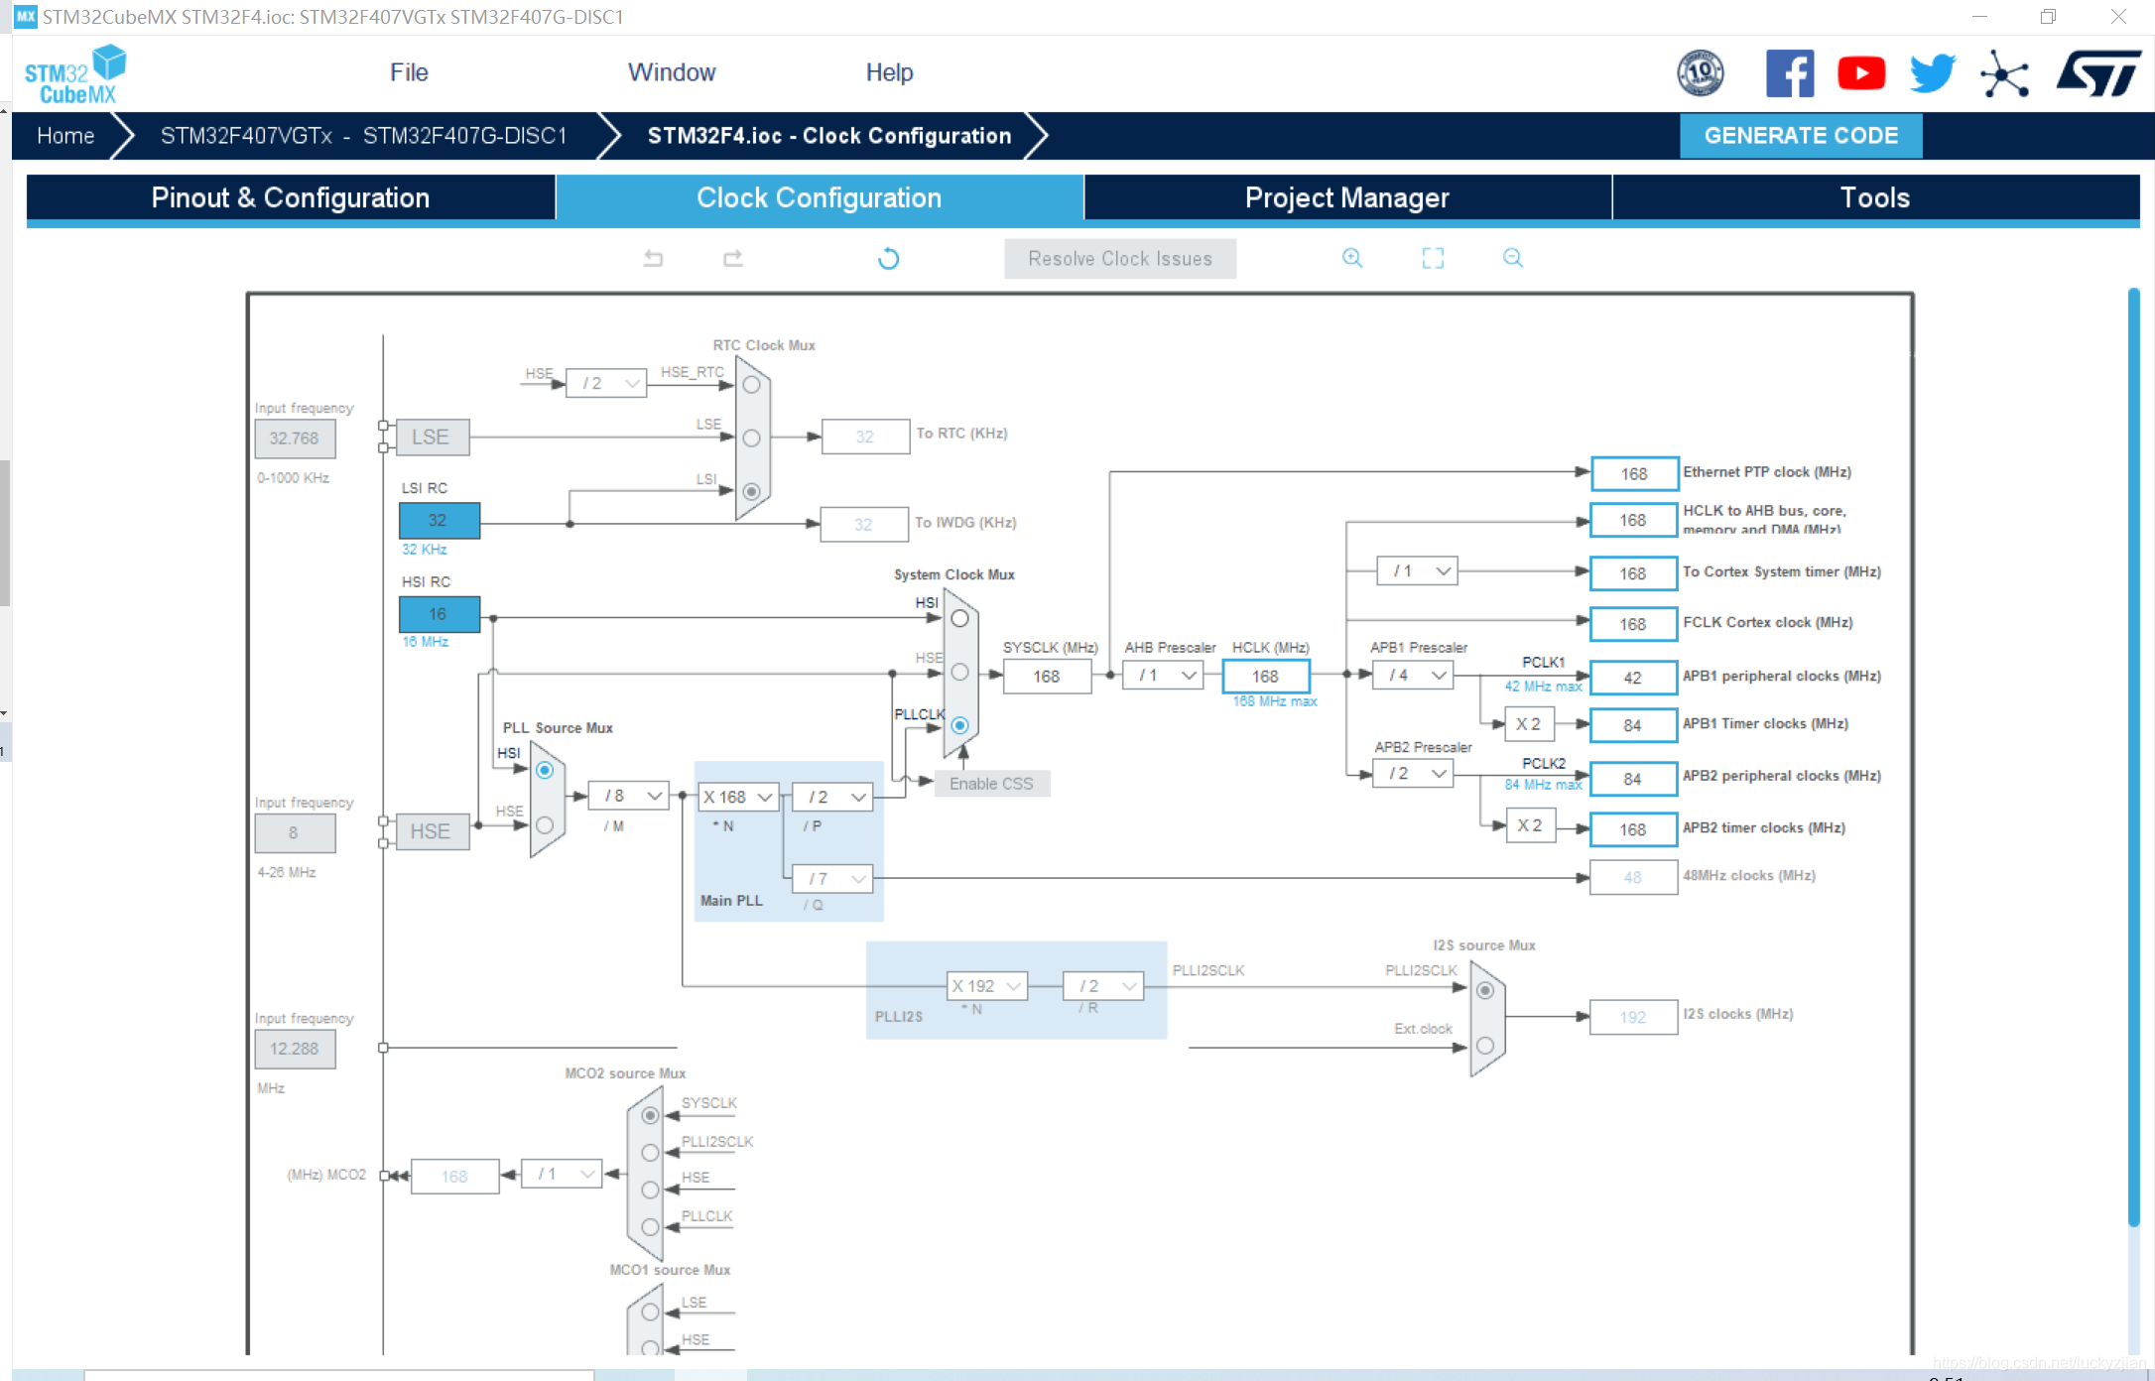Open the Facebook icon link
The height and width of the screenshot is (1381, 2155).
(x=1789, y=73)
